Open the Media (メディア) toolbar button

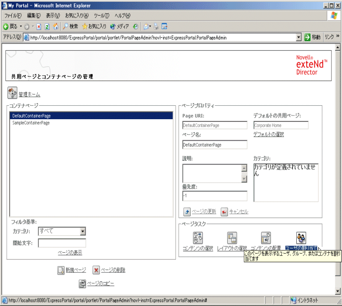pyautogui.click(x=119, y=26)
